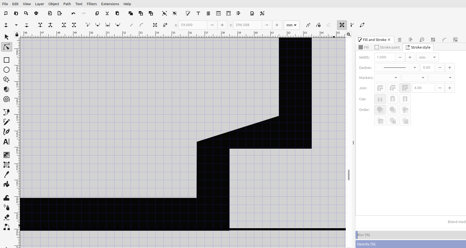Image resolution: width=466 pixels, height=248 pixels.
Task: Select the round cap style
Action: click(393, 99)
